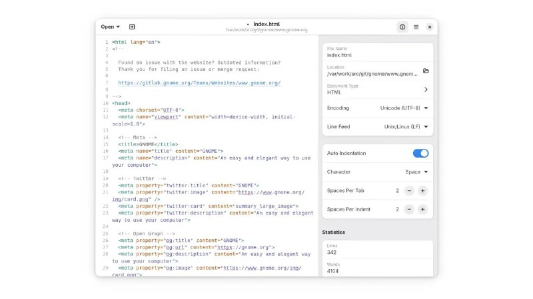Screen dimensions: 533x299
Task: Decrease Spaces Per Indent value
Action: point(409,209)
